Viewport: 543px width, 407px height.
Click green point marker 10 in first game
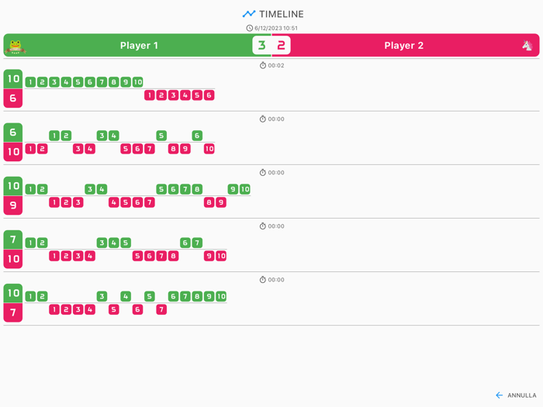[x=137, y=82]
